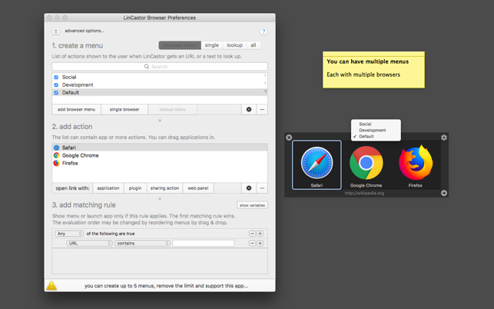Select Social in the popup menu
This screenshot has height=309, width=494.
[x=376, y=124]
